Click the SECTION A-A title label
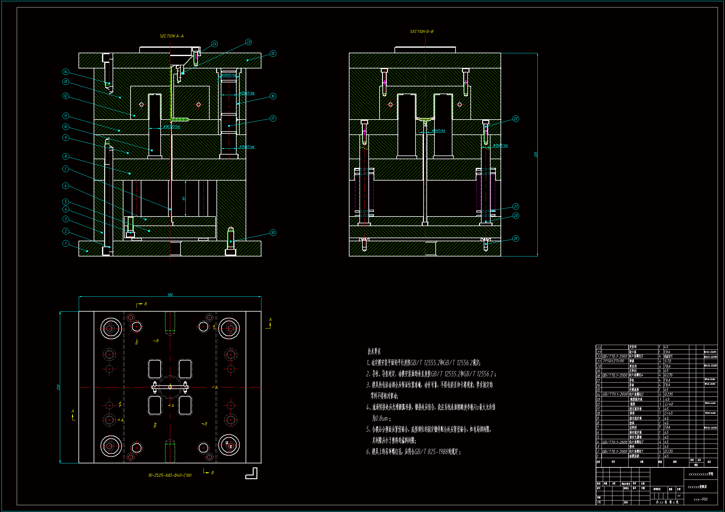The image size is (725, 512). click(x=171, y=36)
